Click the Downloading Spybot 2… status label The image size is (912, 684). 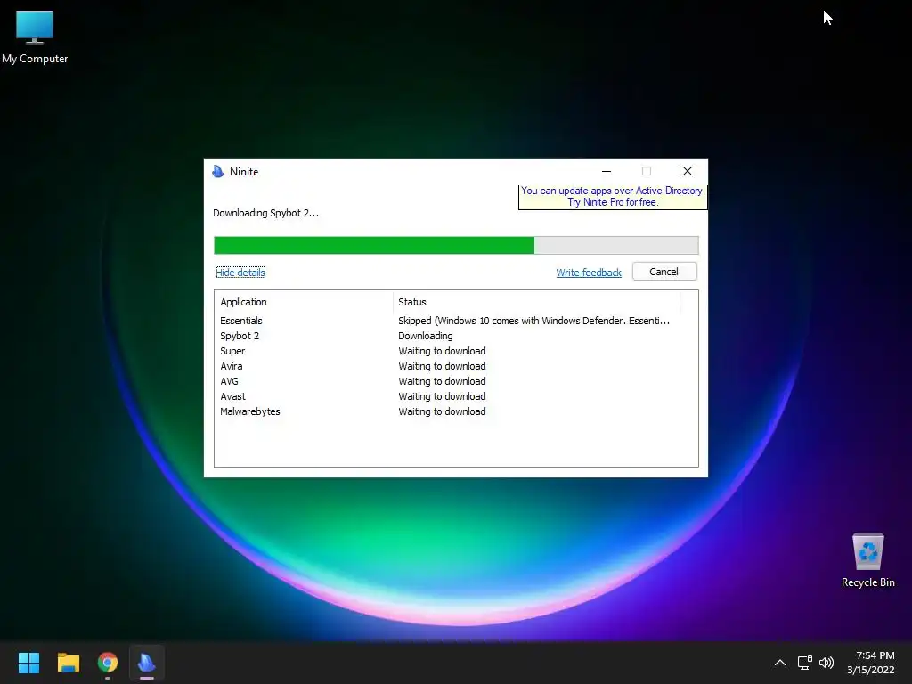pyautogui.click(x=265, y=213)
